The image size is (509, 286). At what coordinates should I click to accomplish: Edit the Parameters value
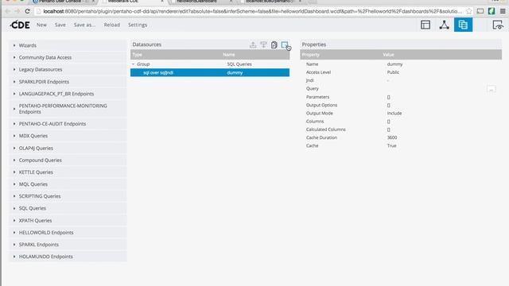(389, 97)
